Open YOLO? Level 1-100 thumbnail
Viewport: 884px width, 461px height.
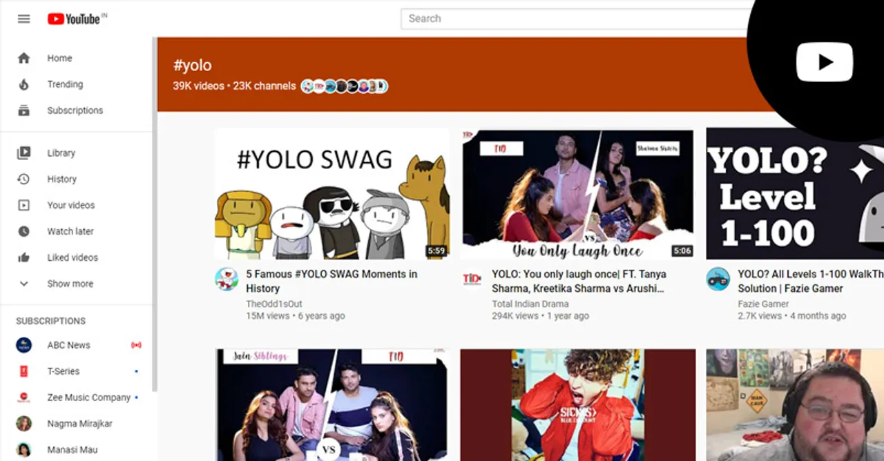(x=795, y=194)
